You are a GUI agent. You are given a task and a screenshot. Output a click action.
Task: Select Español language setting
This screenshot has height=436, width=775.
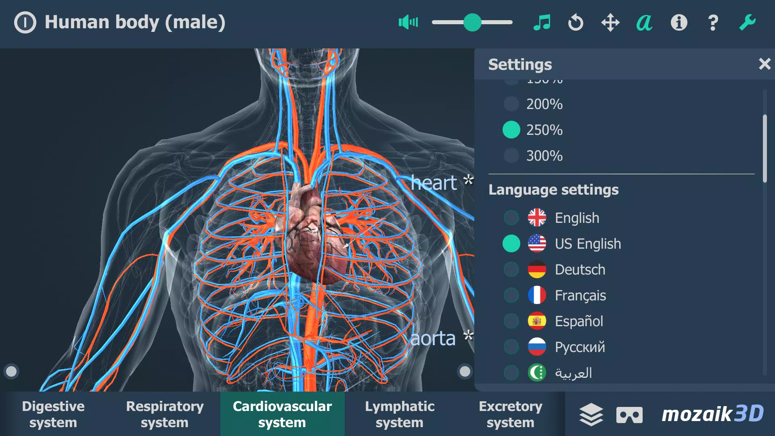pyautogui.click(x=511, y=321)
